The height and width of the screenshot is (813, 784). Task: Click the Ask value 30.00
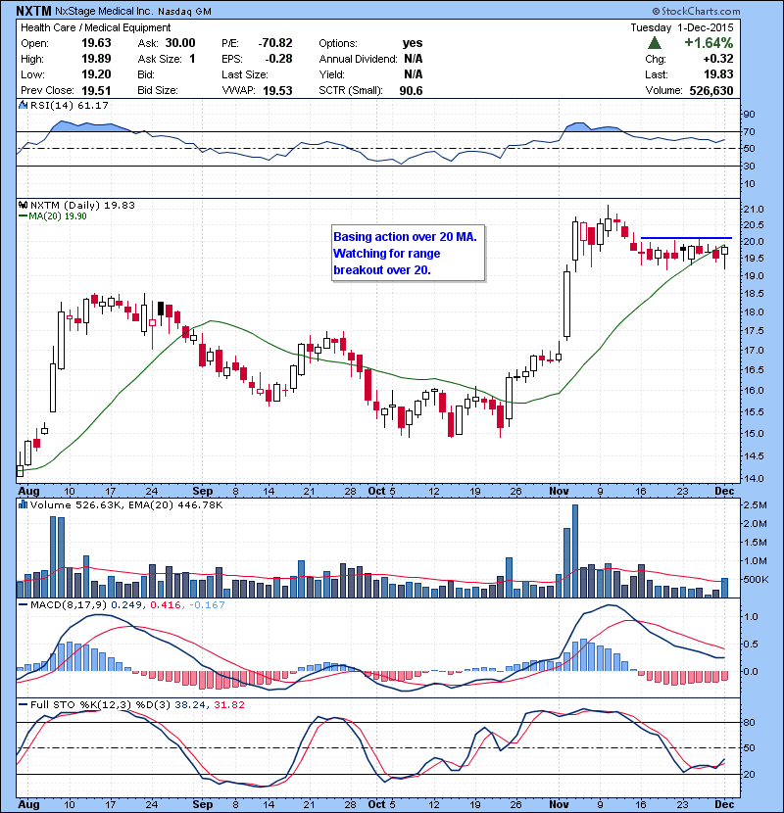pos(180,43)
